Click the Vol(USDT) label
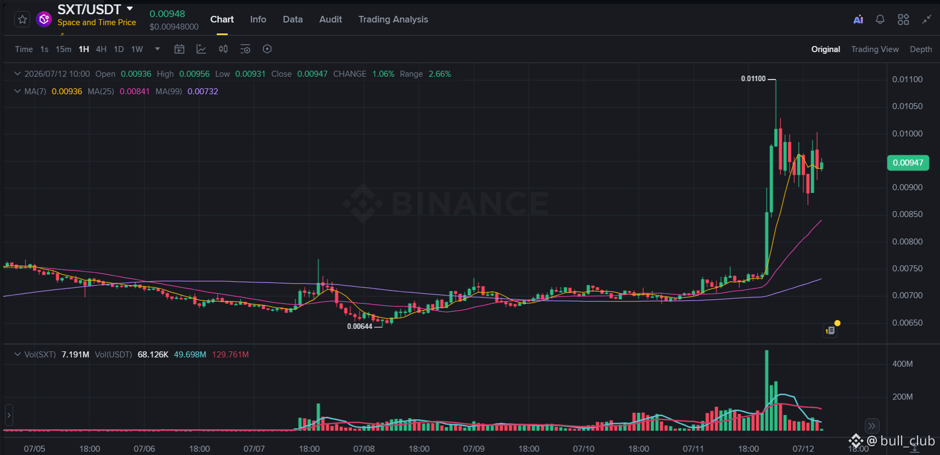This screenshot has height=455, width=940. [114, 355]
